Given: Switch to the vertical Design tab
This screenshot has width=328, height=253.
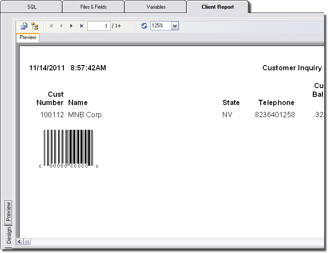Looking at the screenshot, I should coord(8,236).
